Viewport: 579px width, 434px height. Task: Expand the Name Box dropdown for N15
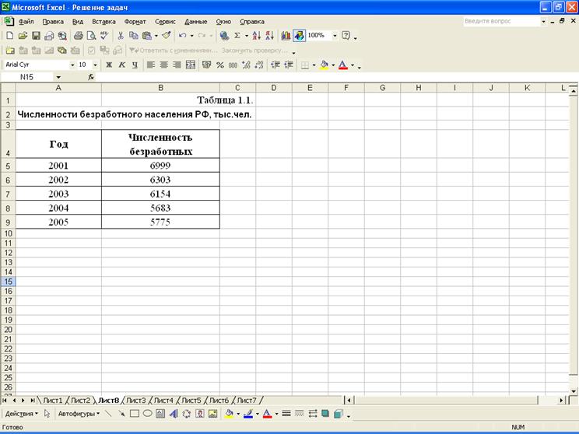58,78
